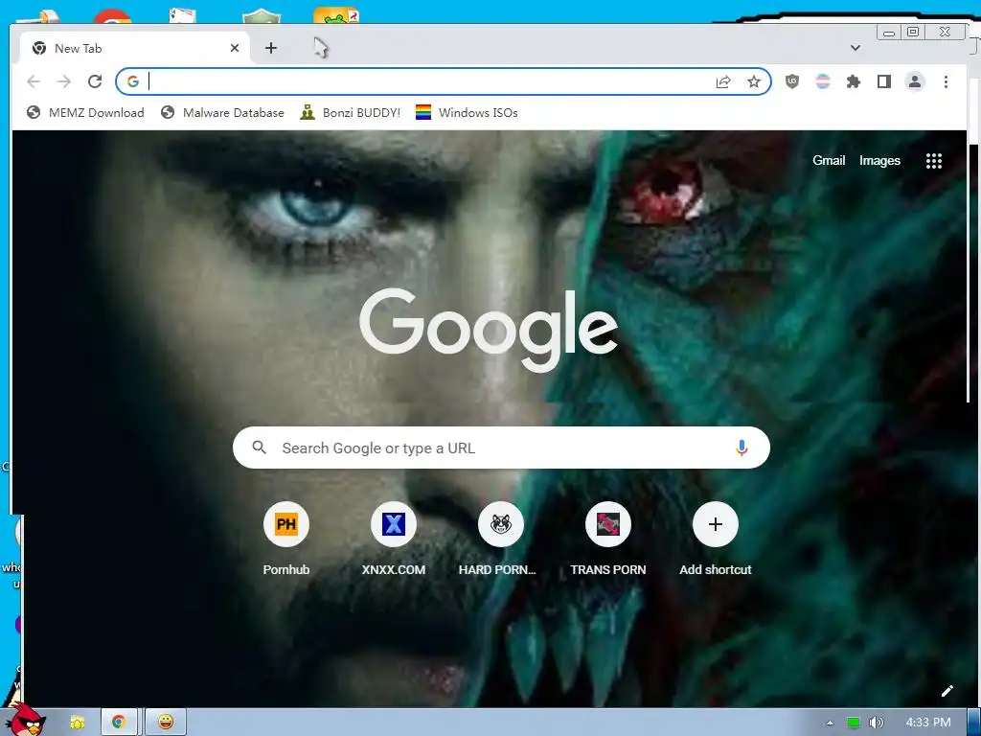The width and height of the screenshot is (981, 736).
Task: Open the Angry Birds start button
Action: pos(26,720)
